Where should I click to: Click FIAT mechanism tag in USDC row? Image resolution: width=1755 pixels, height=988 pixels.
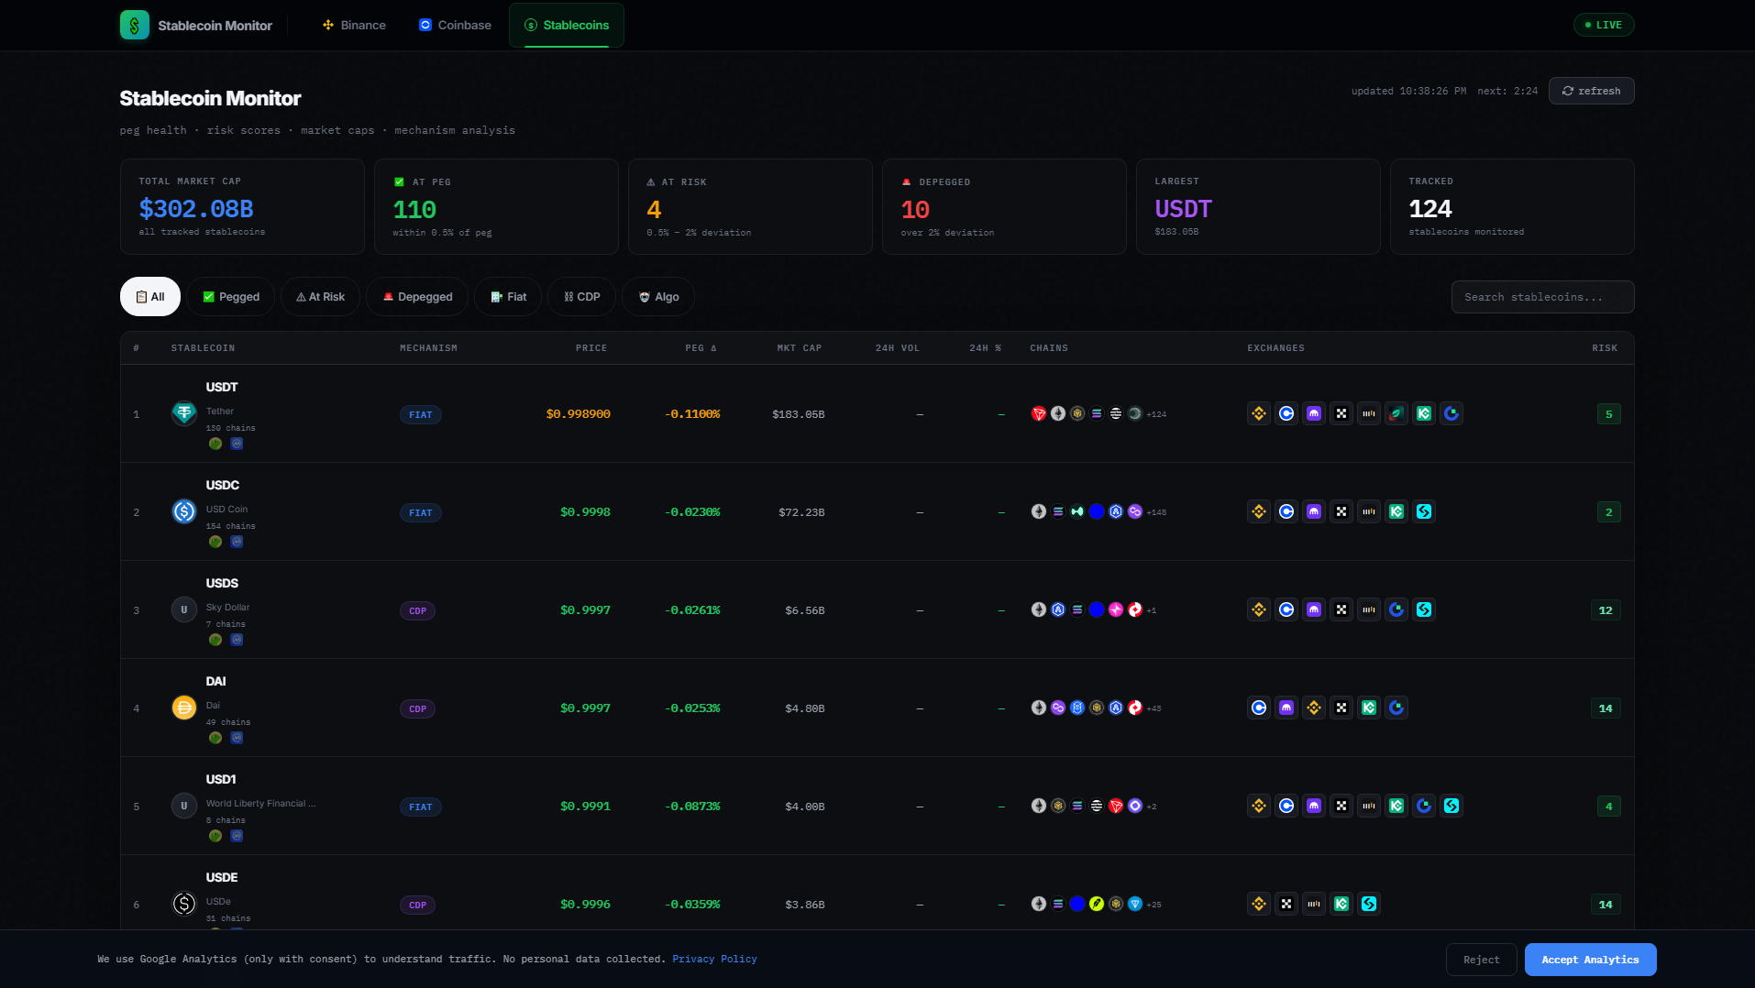420,512
